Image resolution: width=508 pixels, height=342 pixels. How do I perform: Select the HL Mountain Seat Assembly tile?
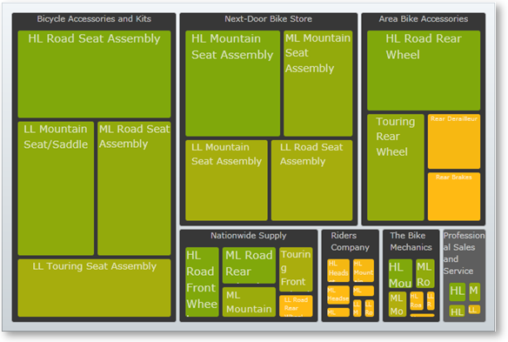[x=232, y=84]
